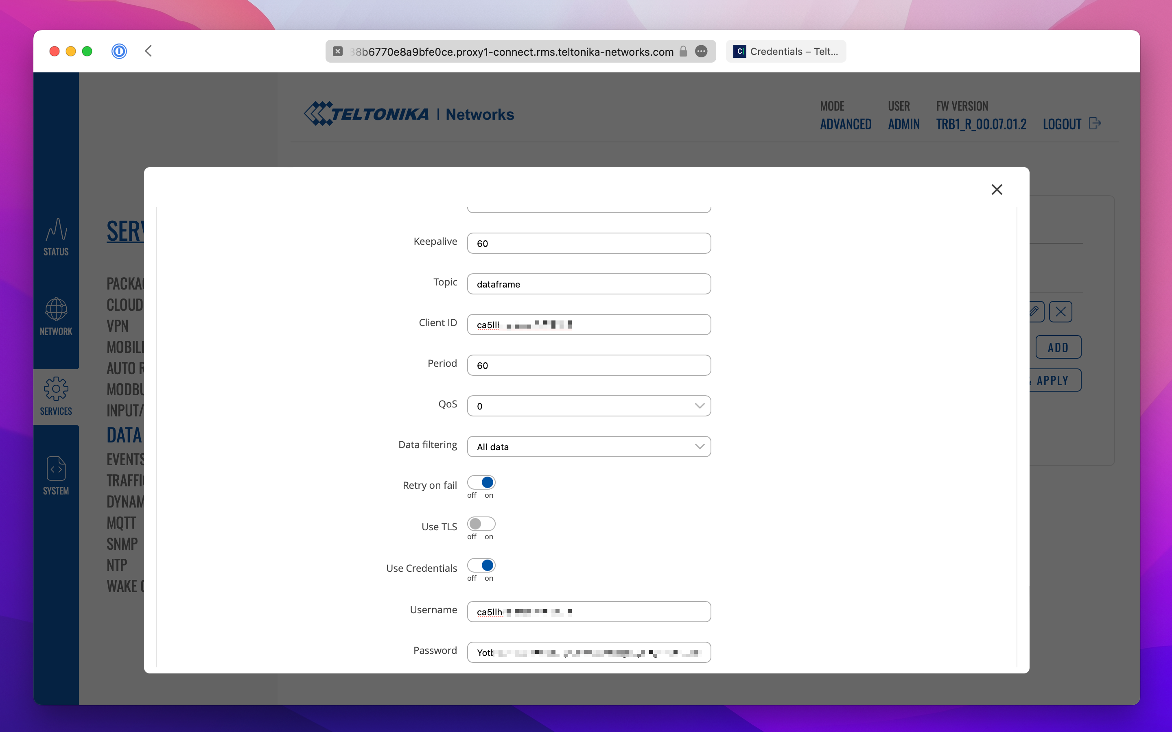
Task: Open the System section icon
Action: (56, 475)
